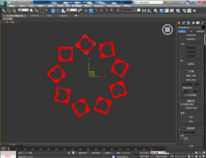Enable the unchecked checkbox in skin pose rollout
Screen dimensions: 206x158
click(x=182, y=132)
